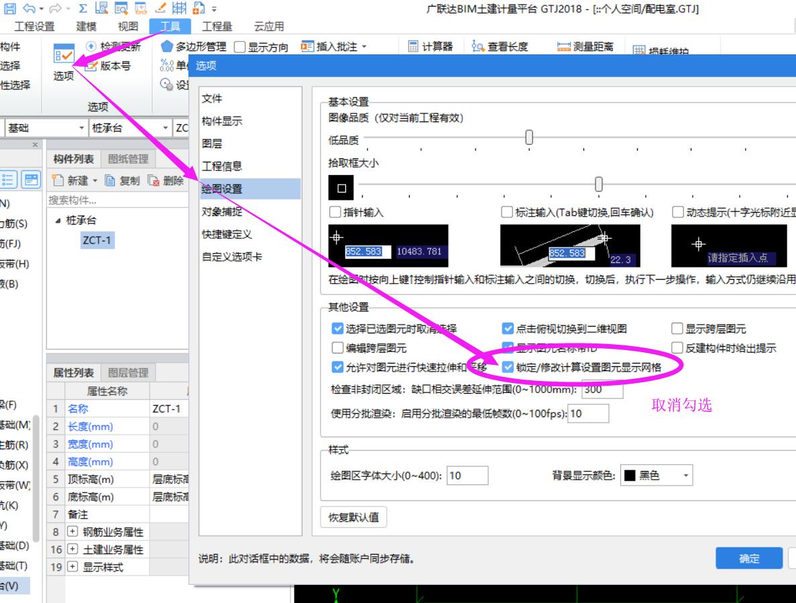This screenshot has width=796, height=603.
Task: Select 快捷键定义 in options list
Action: (250, 234)
